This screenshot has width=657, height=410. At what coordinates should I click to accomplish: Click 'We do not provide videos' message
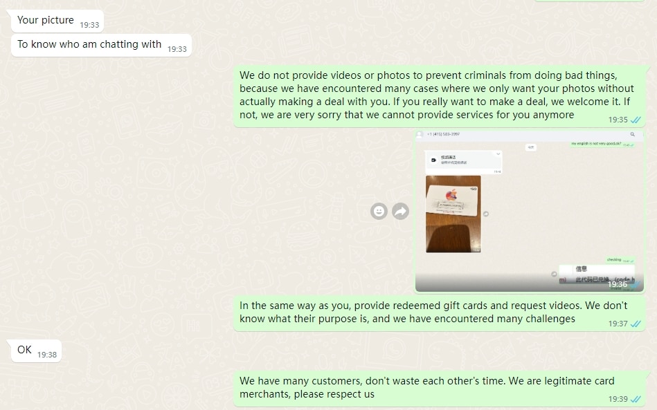click(439, 96)
